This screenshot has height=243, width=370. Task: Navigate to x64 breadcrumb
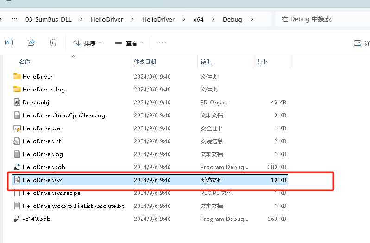pos(198,19)
